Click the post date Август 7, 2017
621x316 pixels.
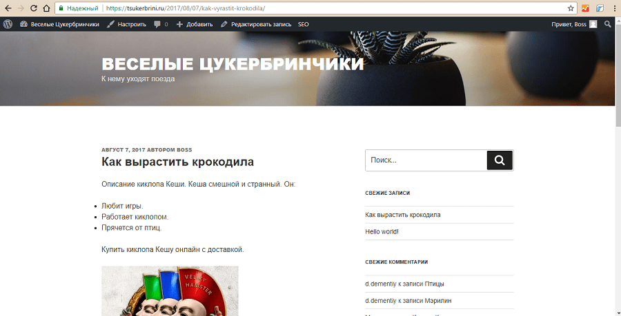coord(124,149)
